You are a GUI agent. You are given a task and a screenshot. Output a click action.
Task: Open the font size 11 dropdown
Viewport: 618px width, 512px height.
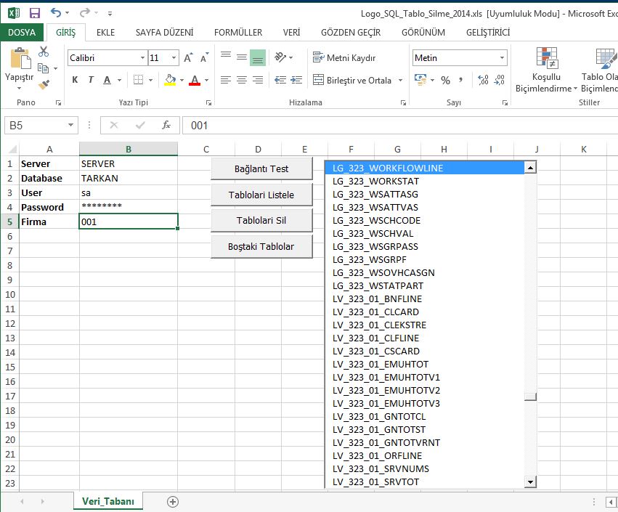(x=174, y=58)
